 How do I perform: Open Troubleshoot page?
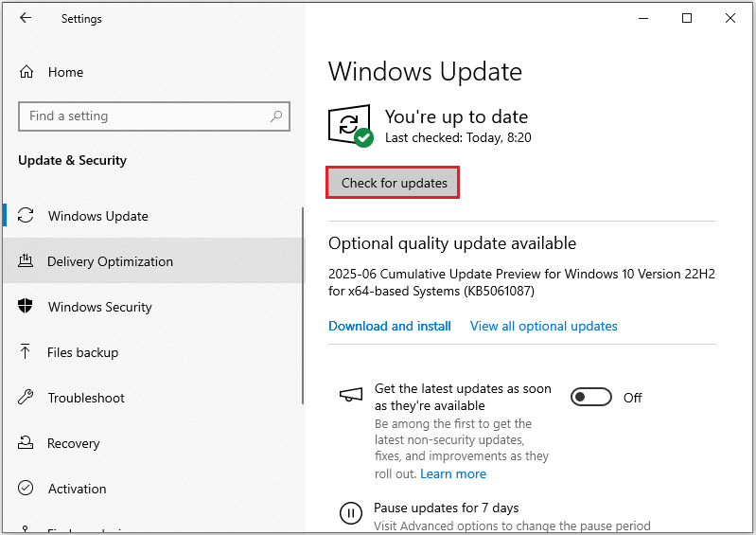click(x=153, y=398)
